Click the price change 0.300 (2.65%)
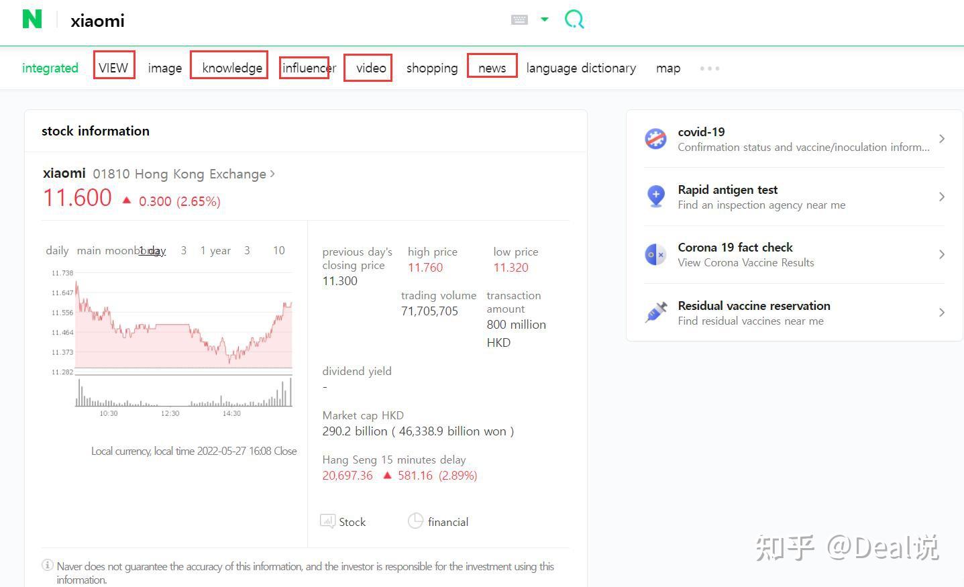The height and width of the screenshot is (587, 964). coord(180,201)
